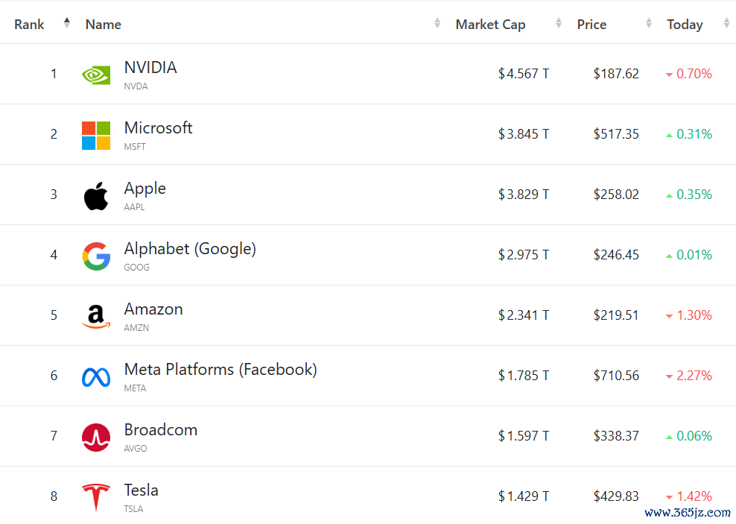Click the NVIDIA logo icon
Viewport: 736px width, 524px height.
[x=96, y=75]
